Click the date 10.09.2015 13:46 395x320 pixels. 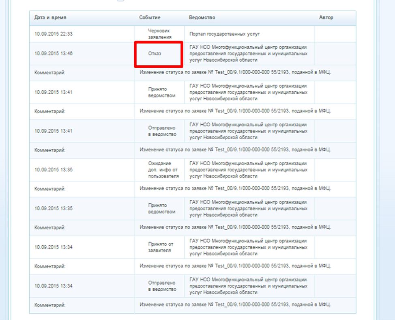[54, 54]
